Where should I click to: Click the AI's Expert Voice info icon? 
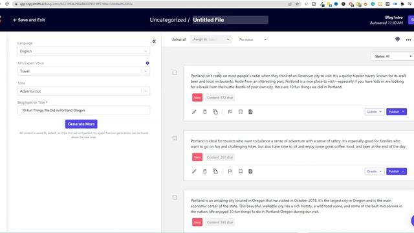click(x=147, y=63)
